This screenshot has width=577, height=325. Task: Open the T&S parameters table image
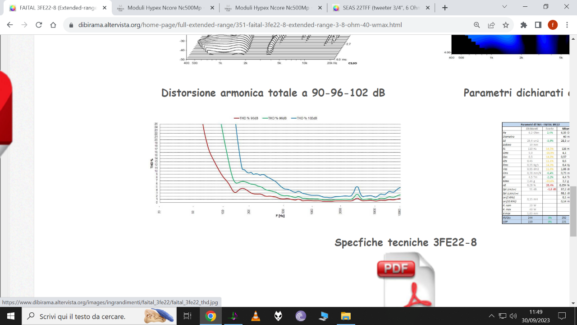click(x=536, y=173)
